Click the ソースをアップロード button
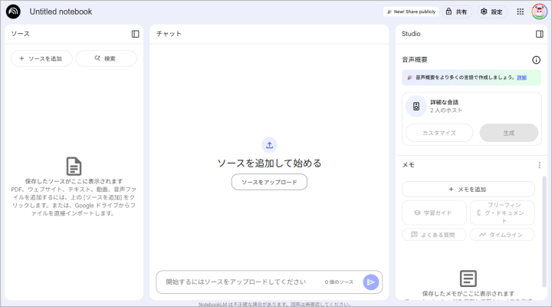This screenshot has width=552, height=307. pyautogui.click(x=269, y=182)
